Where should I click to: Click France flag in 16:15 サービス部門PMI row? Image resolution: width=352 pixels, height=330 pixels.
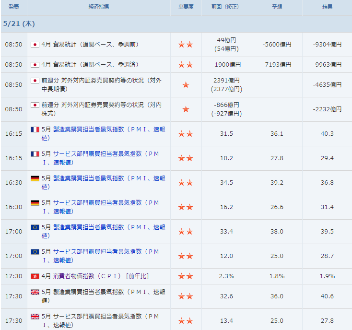[x=35, y=154]
